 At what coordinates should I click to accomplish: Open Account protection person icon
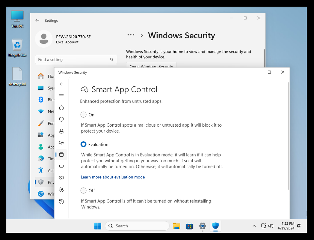[x=61, y=131]
